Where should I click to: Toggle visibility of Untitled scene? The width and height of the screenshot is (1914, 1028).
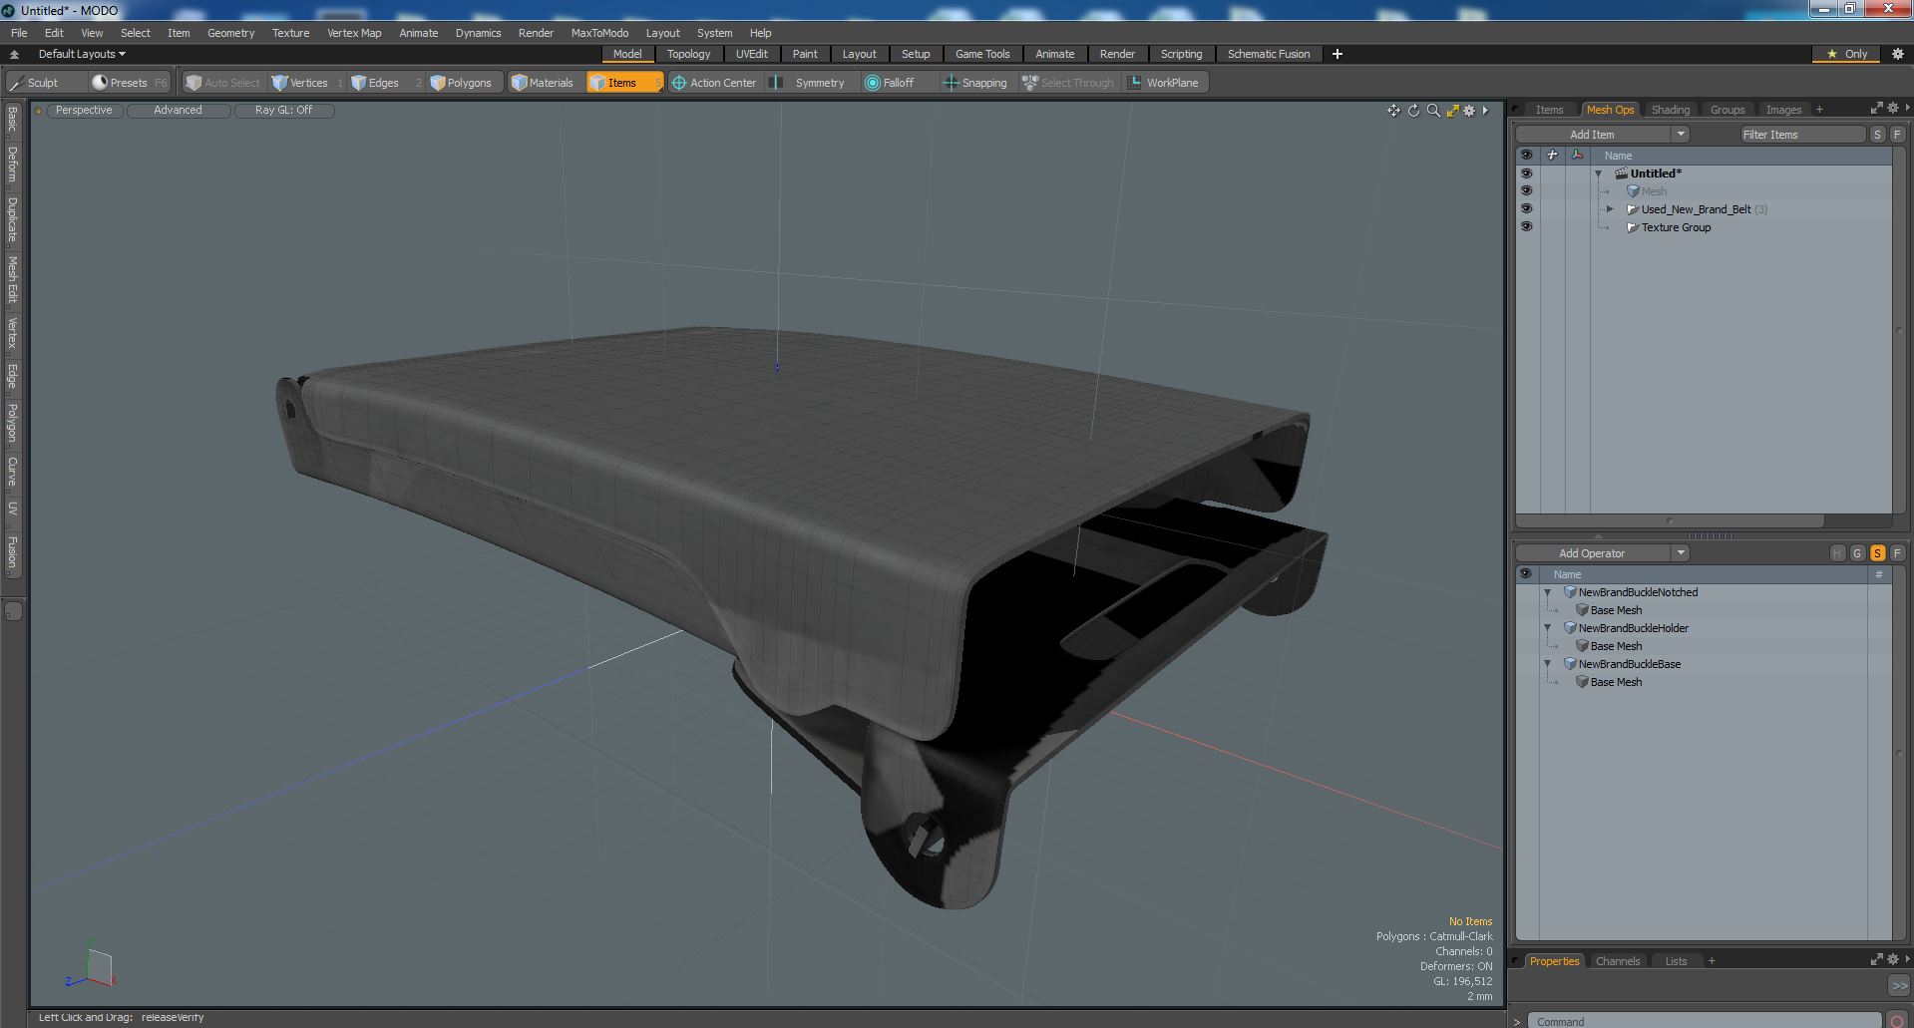click(x=1526, y=173)
